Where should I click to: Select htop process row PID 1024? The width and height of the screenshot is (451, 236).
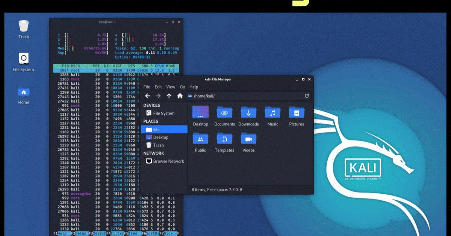coord(116,70)
